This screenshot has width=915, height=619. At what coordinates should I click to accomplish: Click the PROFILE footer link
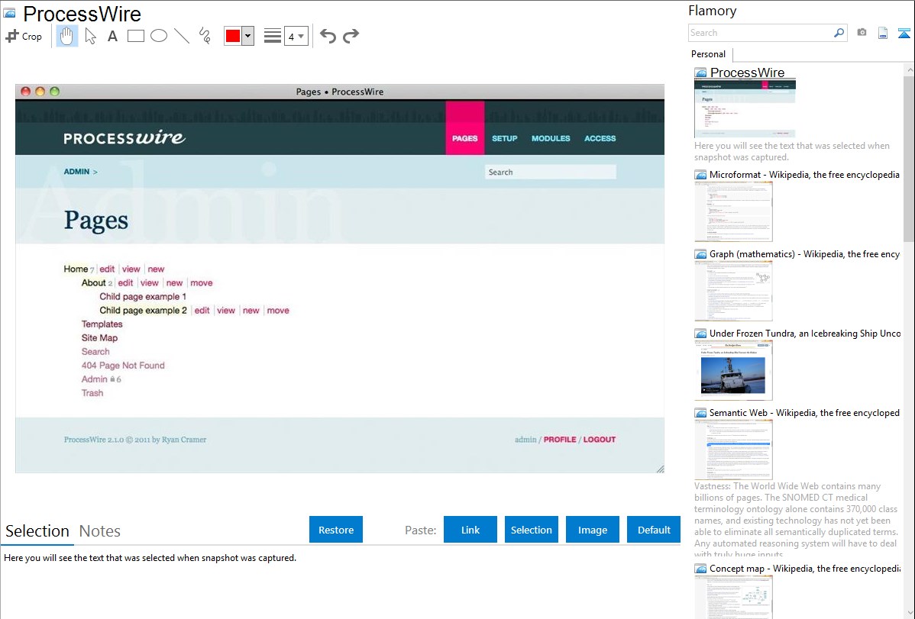pos(560,440)
